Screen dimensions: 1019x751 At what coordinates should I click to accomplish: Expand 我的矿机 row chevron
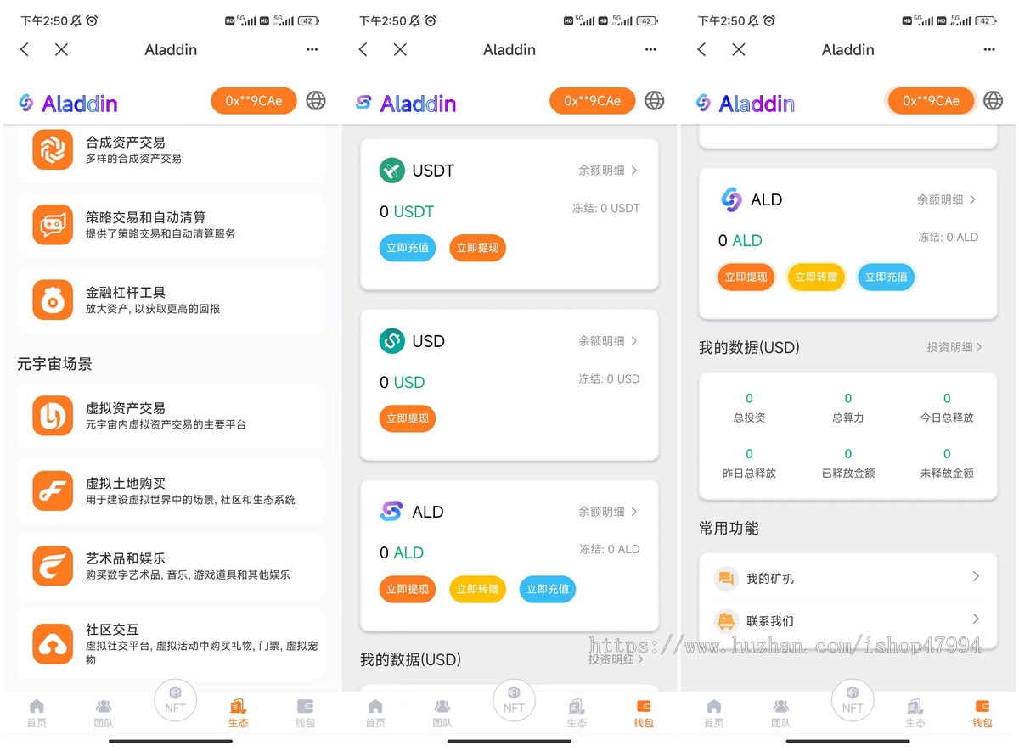976,577
